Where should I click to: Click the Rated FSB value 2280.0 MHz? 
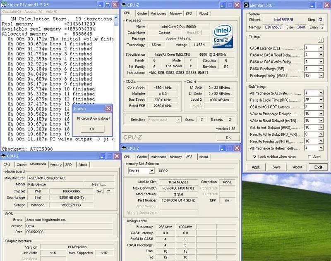(x=163, y=106)
